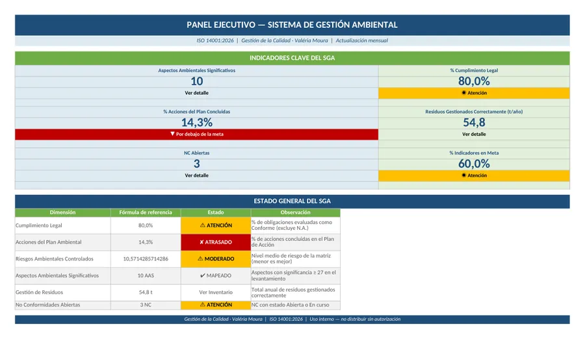The image size is (585, 339).
Task: Select the 'NC Abiertas' KPI label
Action: click(196, 153)
